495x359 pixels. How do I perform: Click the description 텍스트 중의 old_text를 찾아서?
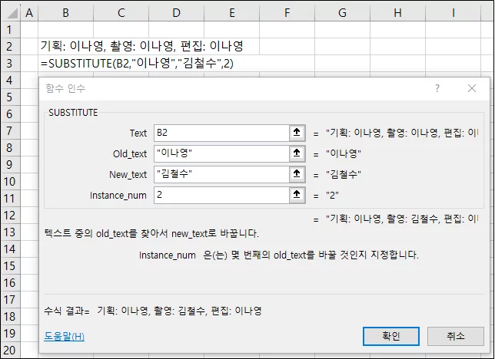coord(151,233)
